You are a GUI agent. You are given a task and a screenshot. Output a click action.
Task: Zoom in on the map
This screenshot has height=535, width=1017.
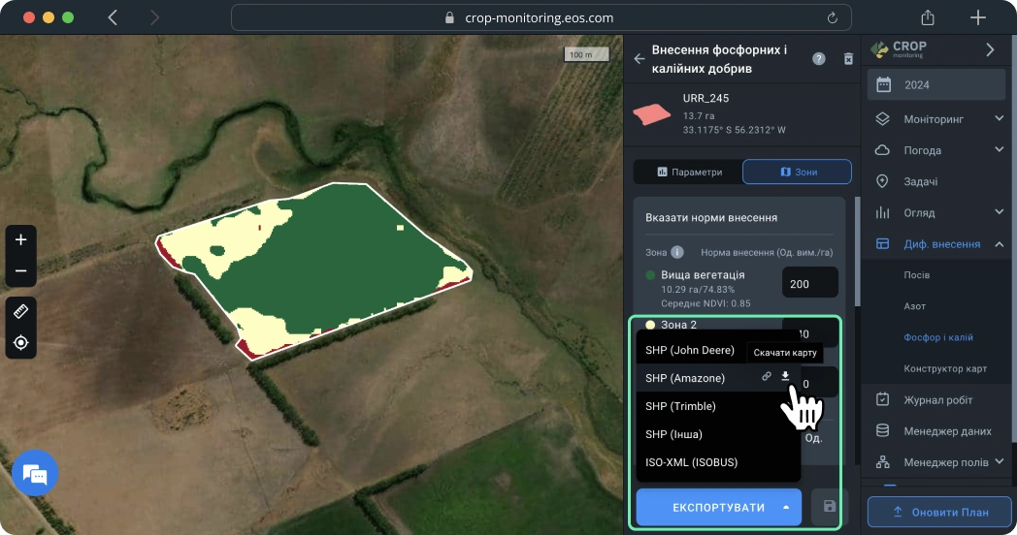coord(20,239)
